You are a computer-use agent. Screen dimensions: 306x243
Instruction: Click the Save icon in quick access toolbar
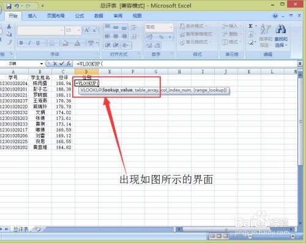click(9, 6)
